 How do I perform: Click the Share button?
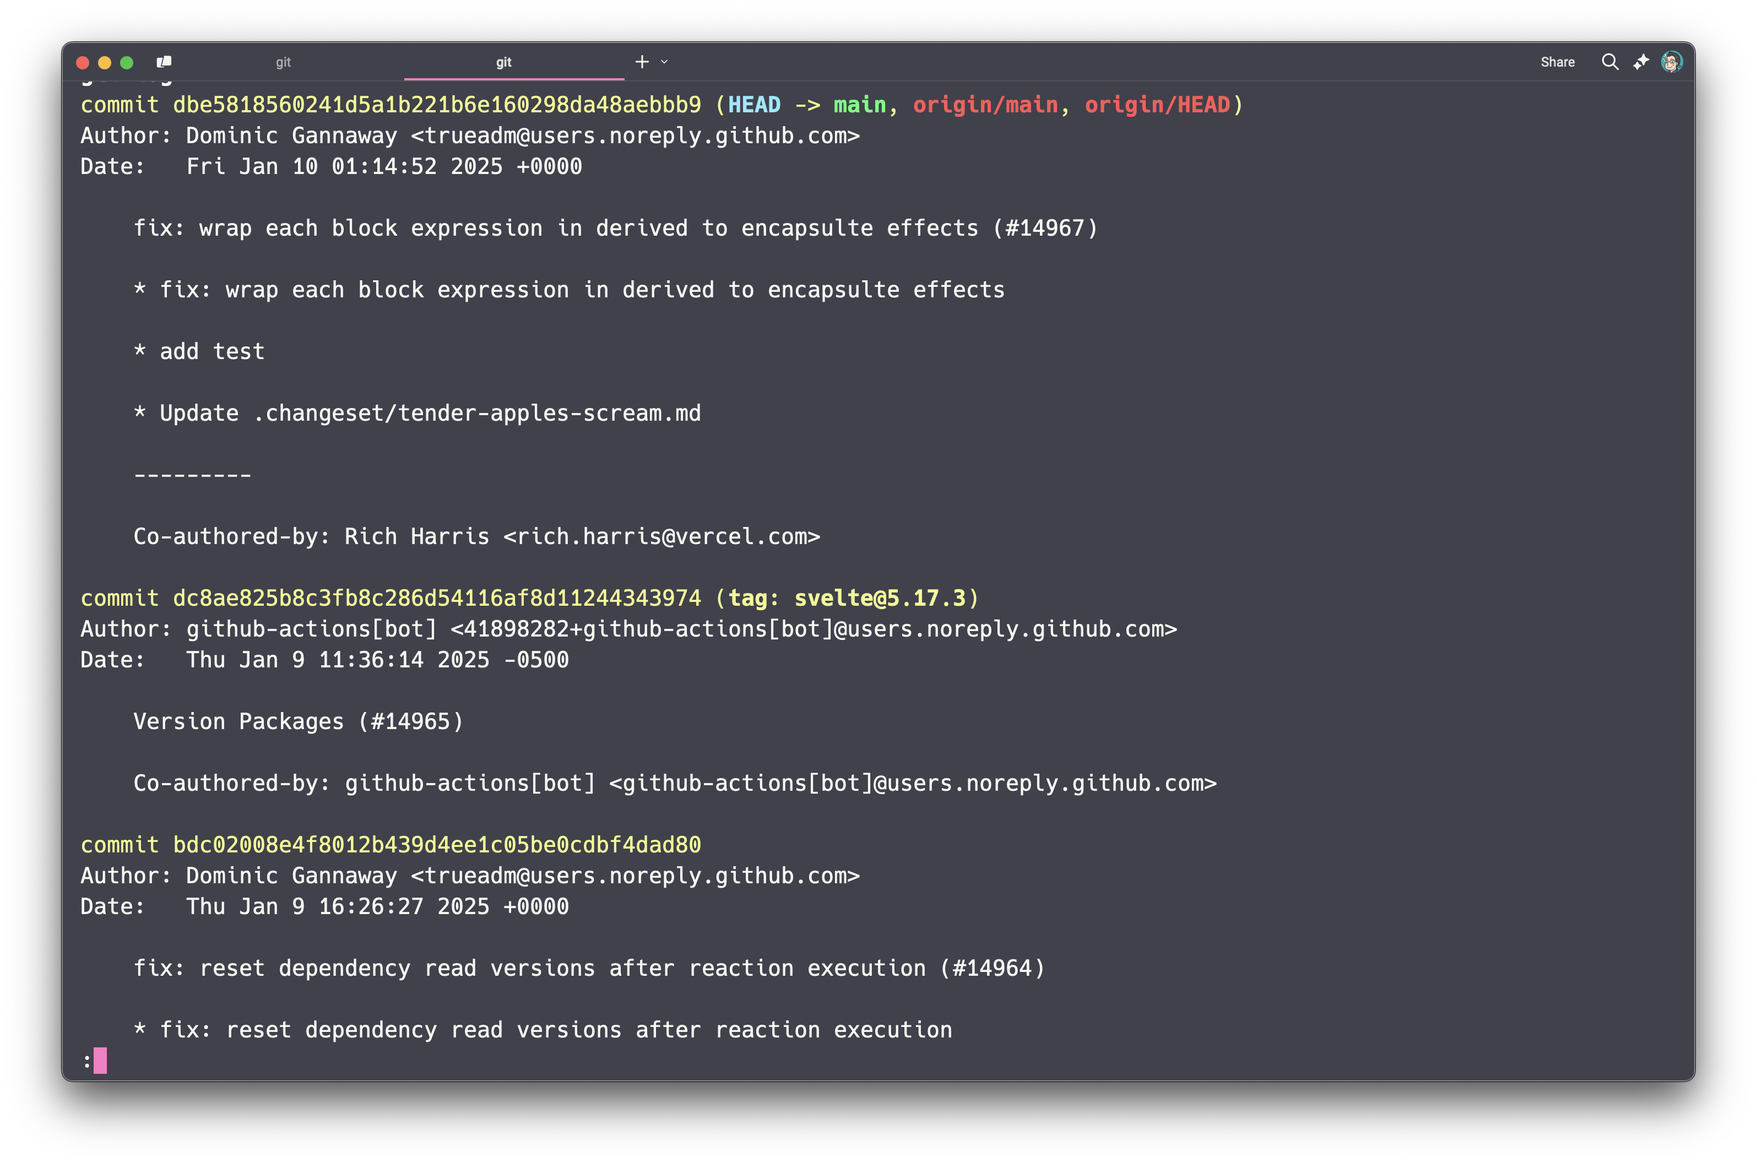pos(1557,62)
